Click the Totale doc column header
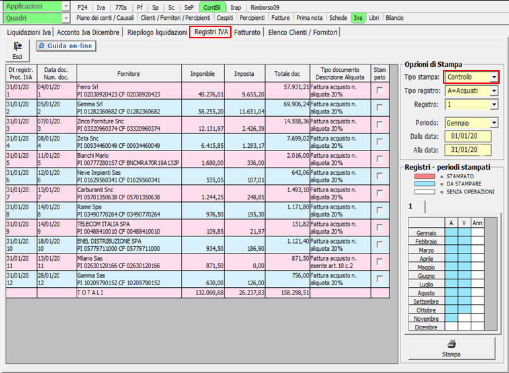The image size is (509, 373). pos(288,73)
